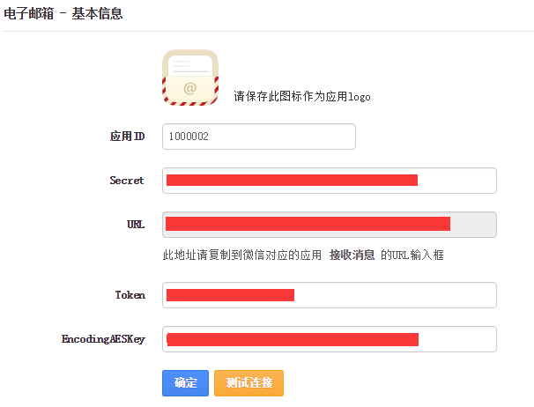
Task: Click the divider line under the page title
Action: click(267, 31)
